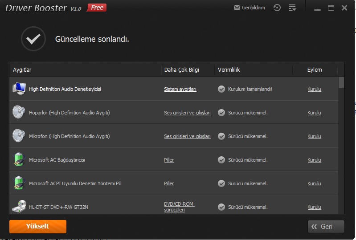Click the Daha Çok Bilgi column header
356x240 pixels.
tap(182, 70)
